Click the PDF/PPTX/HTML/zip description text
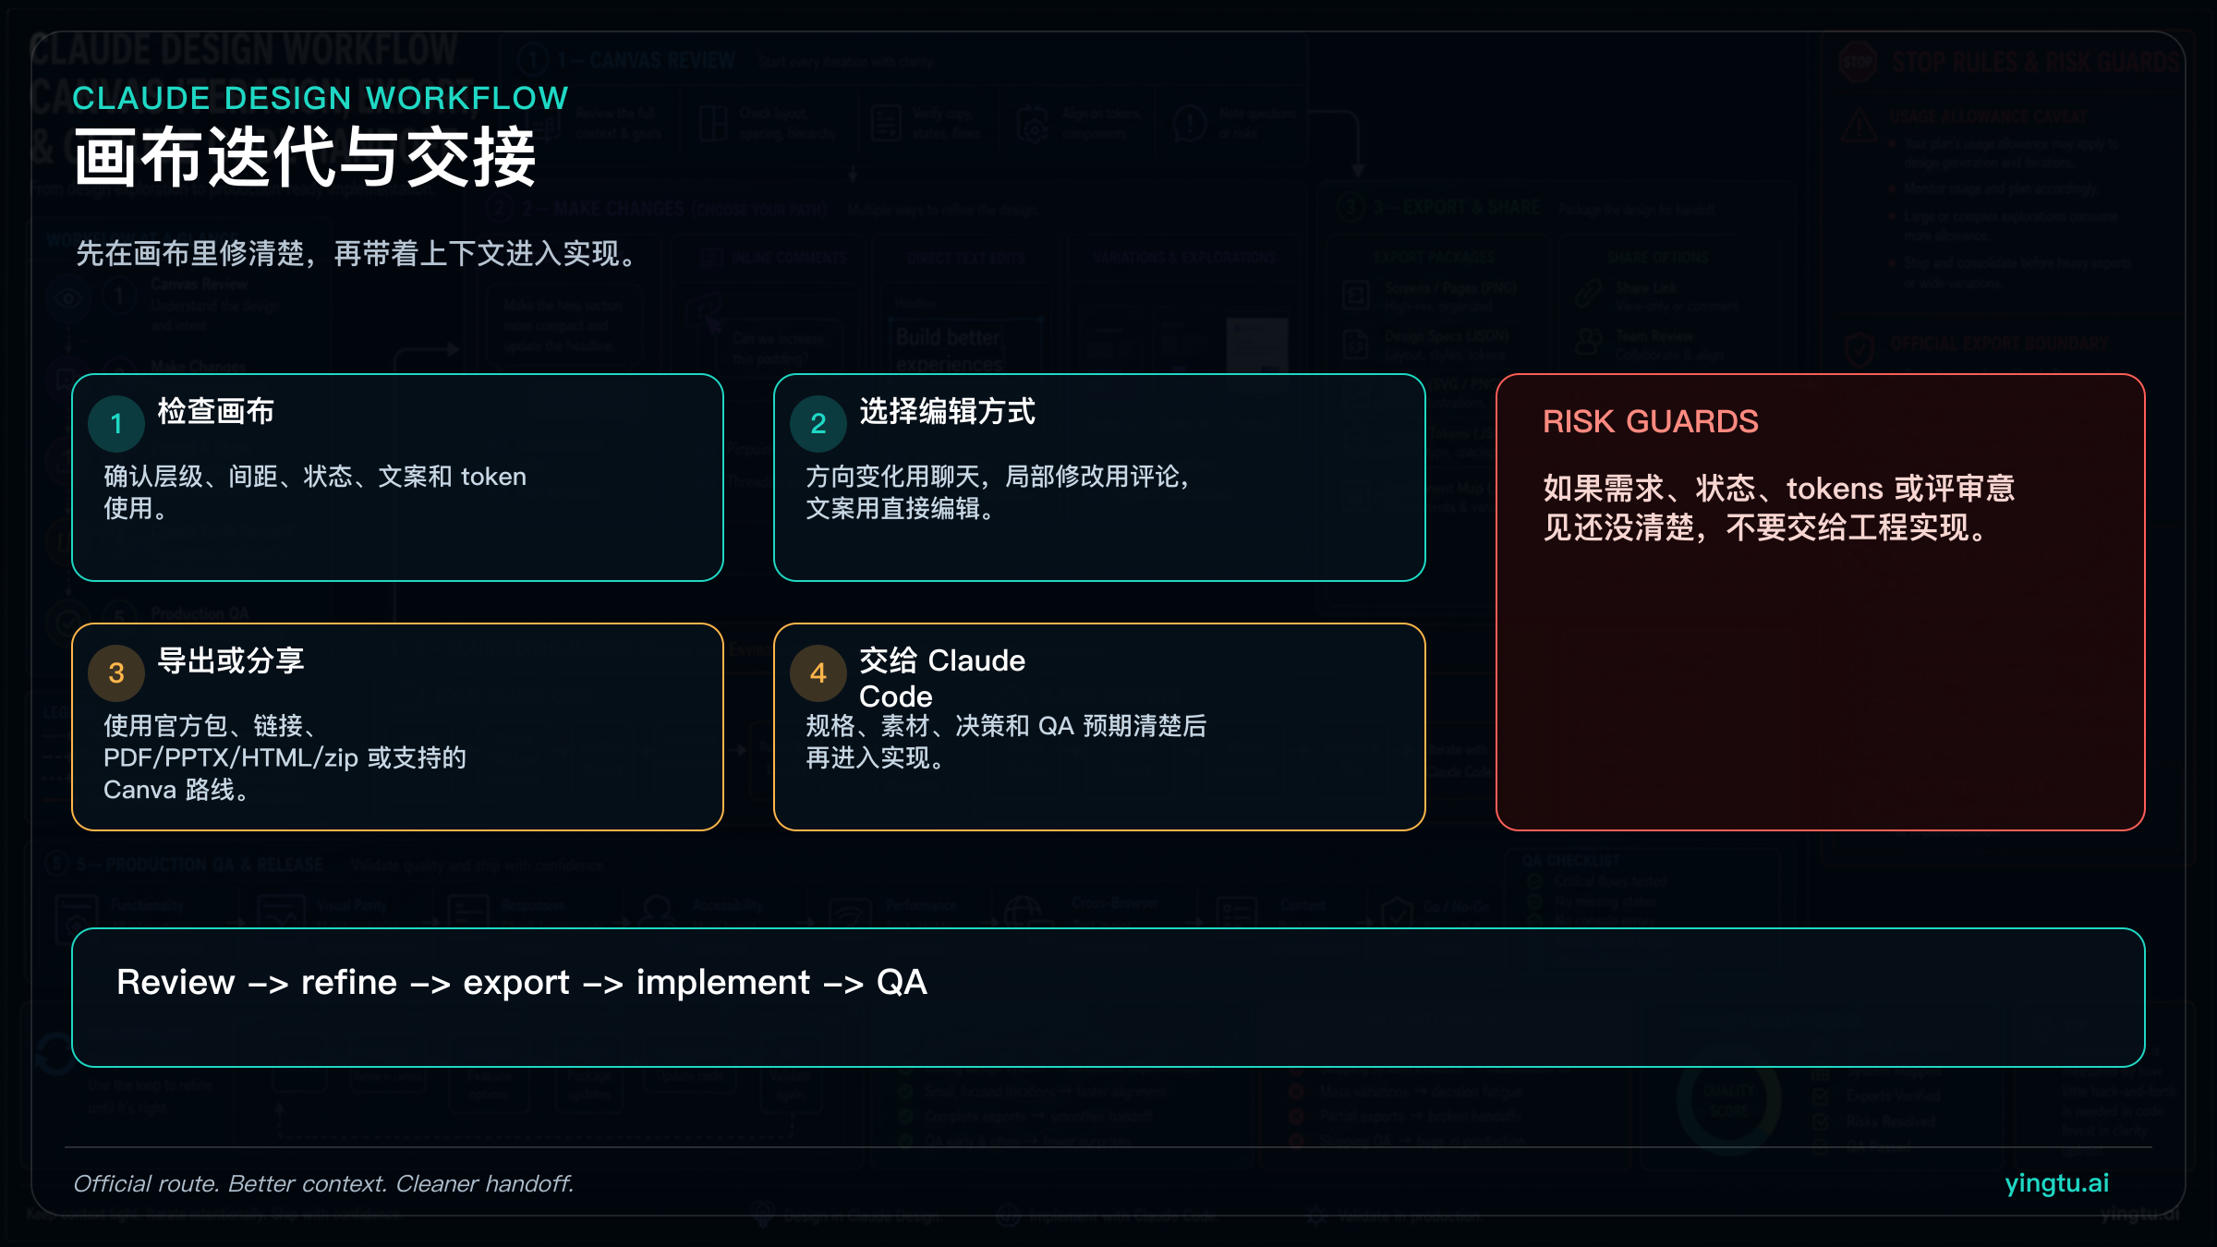The height and width of the screenshot is (1247, 2217). pos(285,757)
